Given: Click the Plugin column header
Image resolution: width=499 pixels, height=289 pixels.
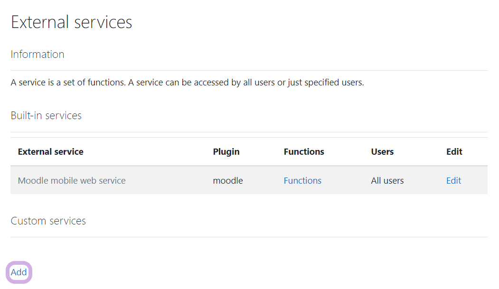Looking at the screenshot, I should (226, 152).
